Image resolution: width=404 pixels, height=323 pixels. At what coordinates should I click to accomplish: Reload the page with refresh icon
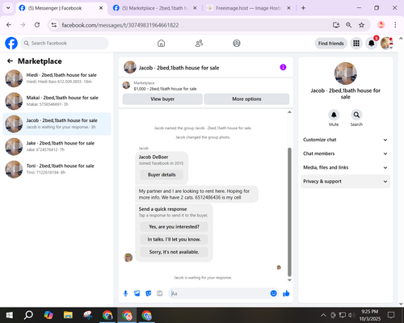37,25
